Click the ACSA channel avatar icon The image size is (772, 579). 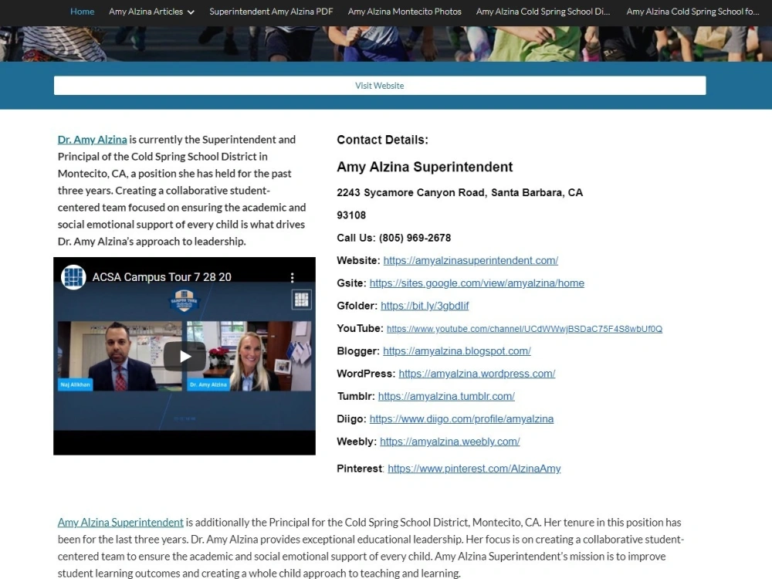[73, 277]
